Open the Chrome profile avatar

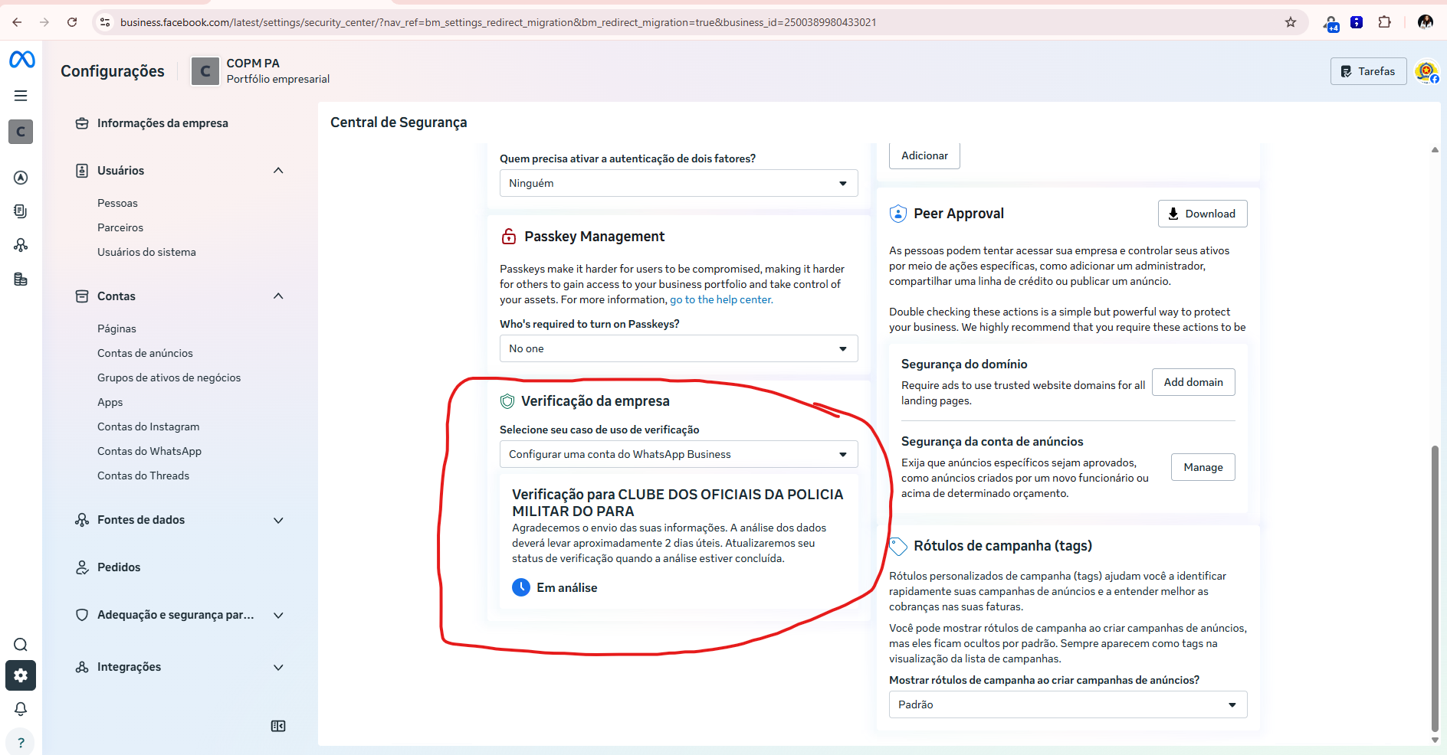1426,22
